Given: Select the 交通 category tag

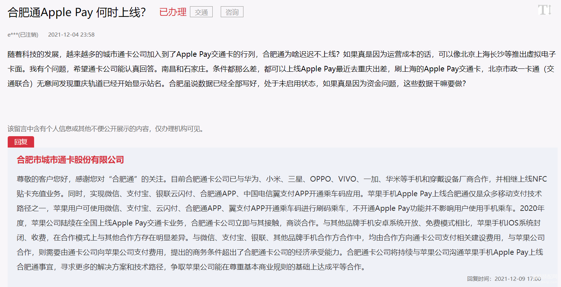Looking at the screenshot, I should point(201,12).
